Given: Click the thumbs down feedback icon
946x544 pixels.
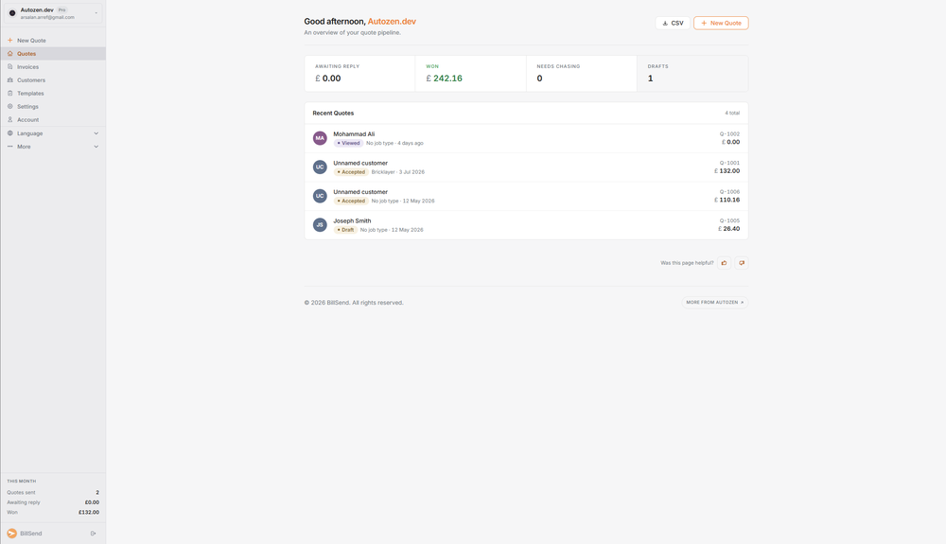Looking at the screenshot, I should (742, 263).
